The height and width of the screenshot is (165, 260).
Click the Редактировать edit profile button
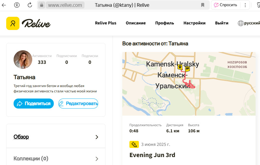pyautogui.click(x=78, y=104)
